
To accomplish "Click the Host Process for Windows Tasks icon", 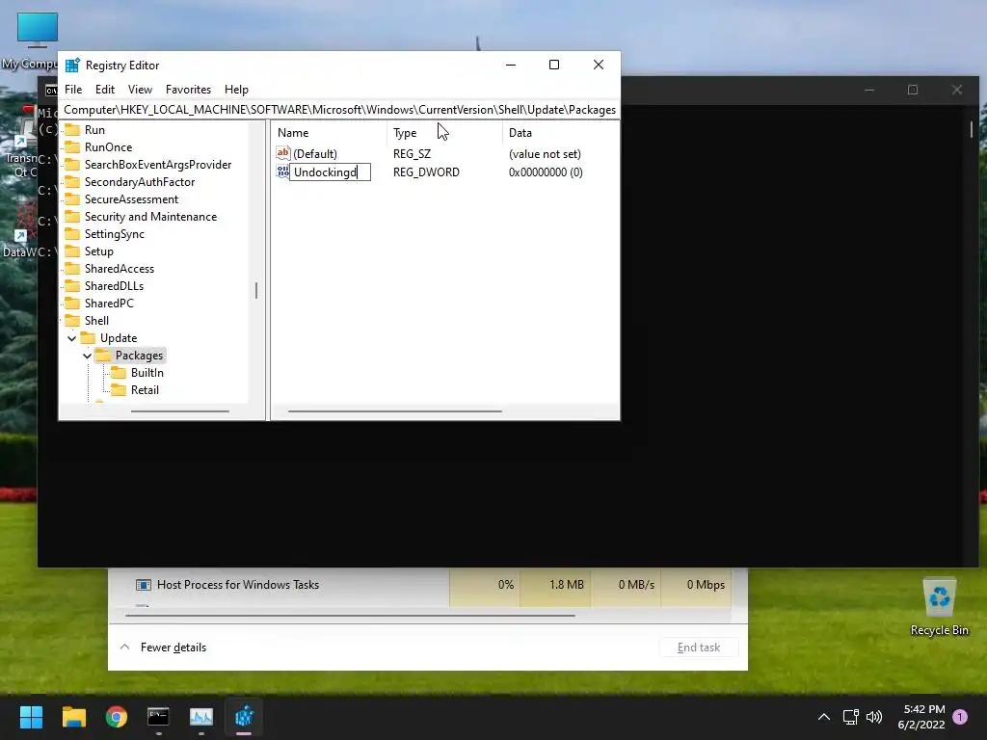I will tap(144, 585).
